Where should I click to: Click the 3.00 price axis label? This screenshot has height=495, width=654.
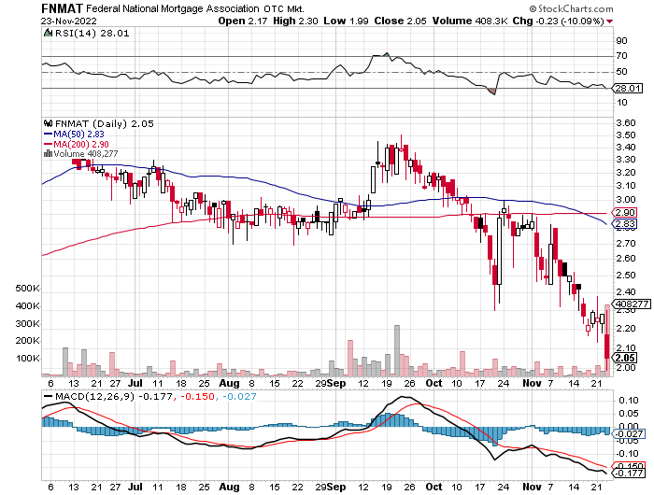(x=626, y=200)
